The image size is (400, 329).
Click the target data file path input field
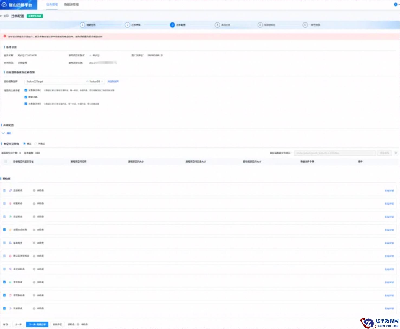(335, 153)
